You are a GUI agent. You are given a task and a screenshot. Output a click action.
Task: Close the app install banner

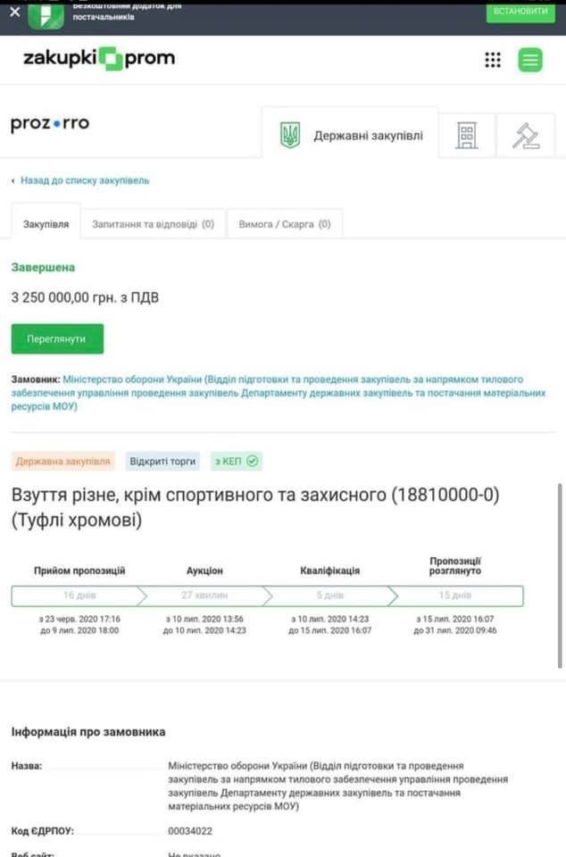click(x=15, y=12)
